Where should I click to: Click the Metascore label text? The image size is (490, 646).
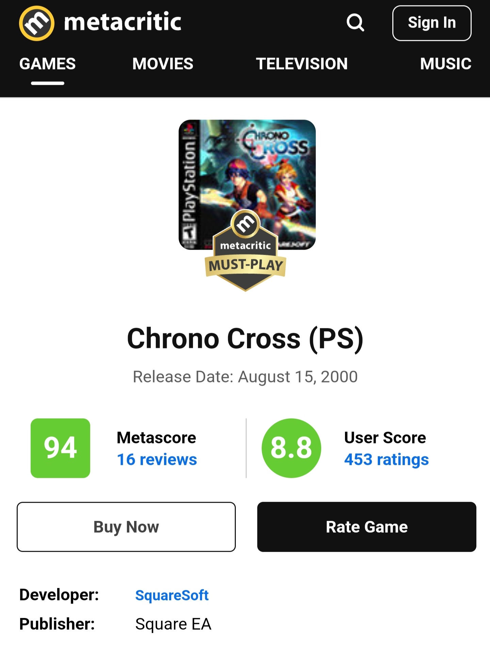[x=156, y=438]
